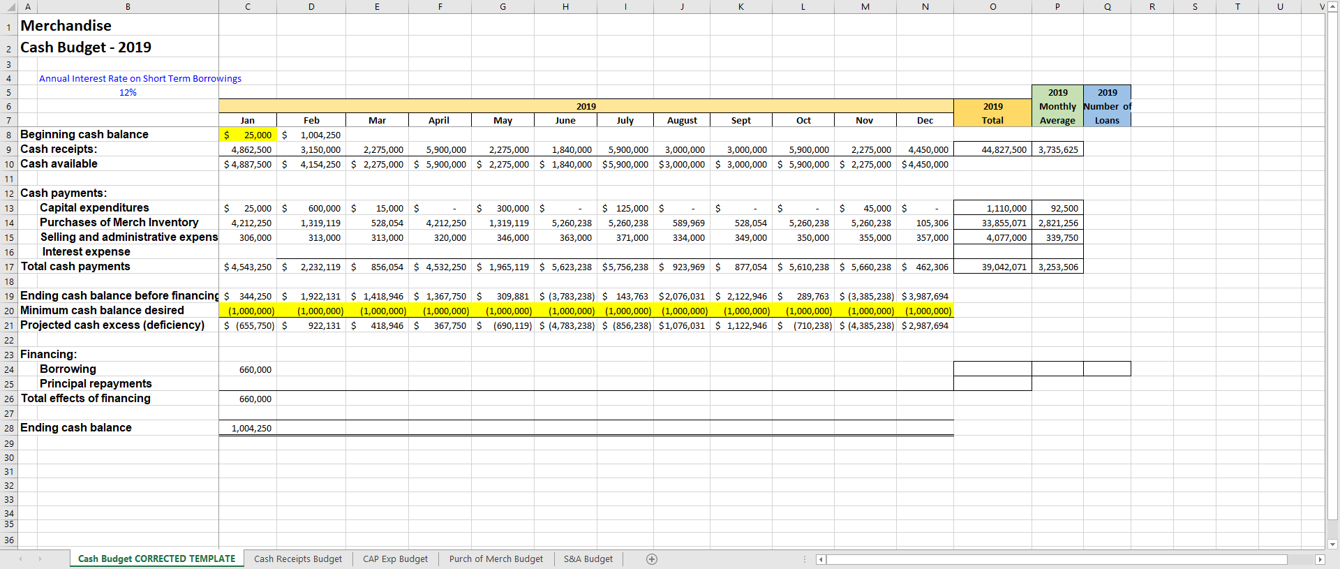1340x569 pixels.
Task: Select Jan minimum cash balance (1,000,000) cell
Action: 248,311
